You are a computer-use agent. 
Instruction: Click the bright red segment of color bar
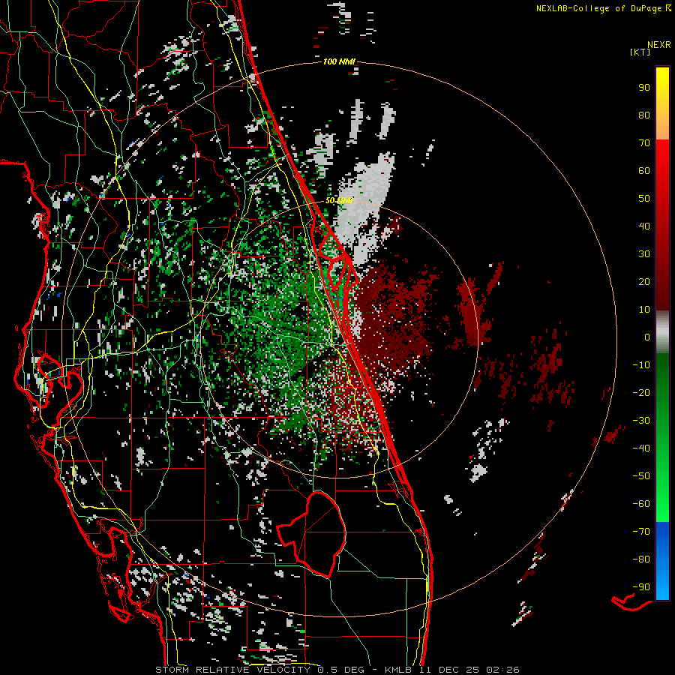tap(662, 155)
